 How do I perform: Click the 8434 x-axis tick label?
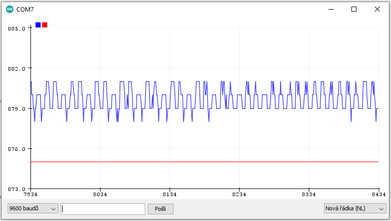coord(378,195)
